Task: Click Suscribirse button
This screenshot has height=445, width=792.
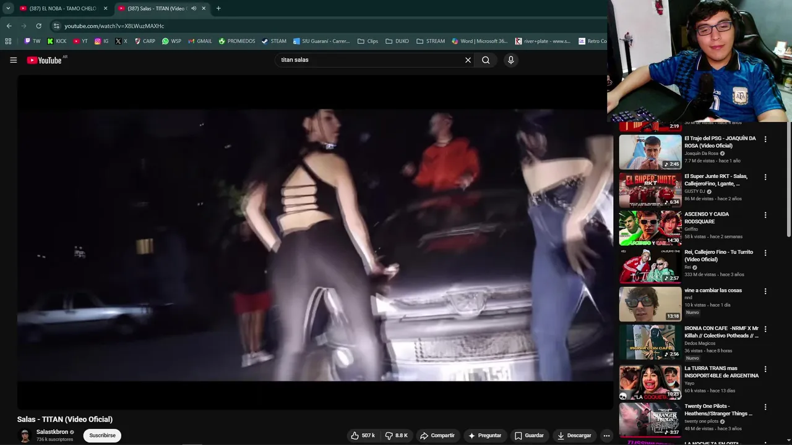Action: 102,436
